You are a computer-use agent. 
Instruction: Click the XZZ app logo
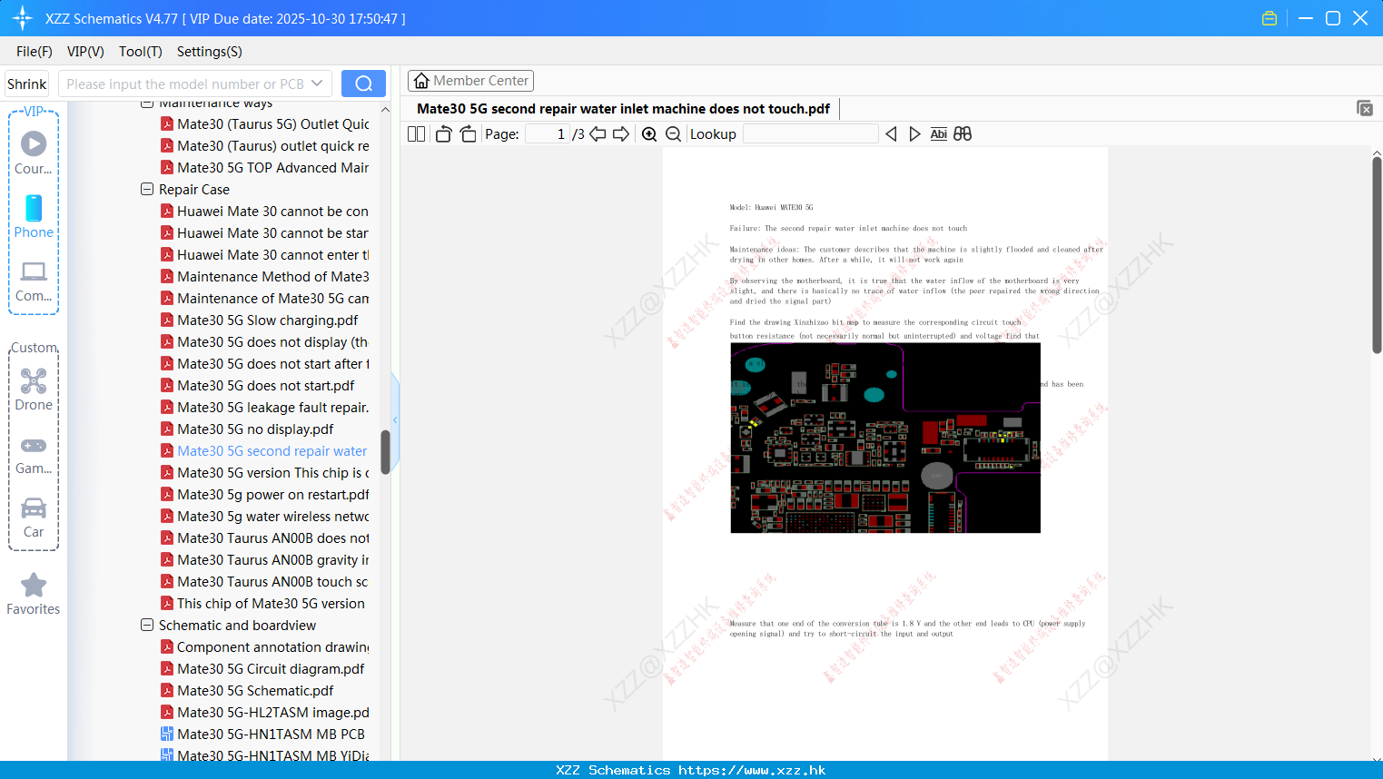(x=23, y=18)
